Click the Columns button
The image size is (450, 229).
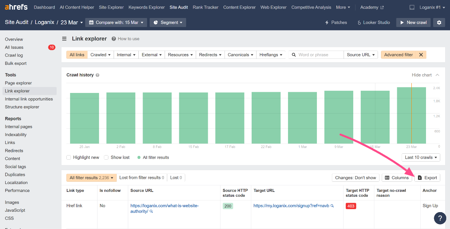397,178
